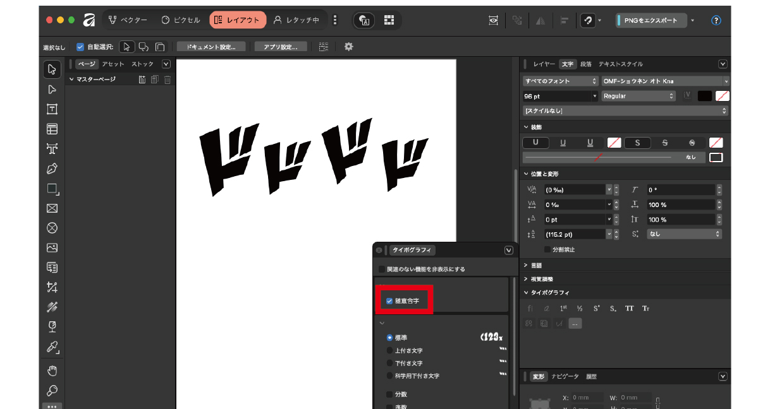Select the Place Image tool
Screen dimensions: 770x409
[x=52, y=248]
